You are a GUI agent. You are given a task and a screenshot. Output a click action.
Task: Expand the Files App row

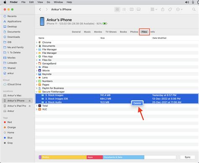coord(37,56)
